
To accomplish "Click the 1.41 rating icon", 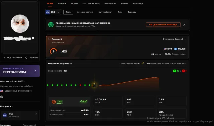I will click(54, 102).
